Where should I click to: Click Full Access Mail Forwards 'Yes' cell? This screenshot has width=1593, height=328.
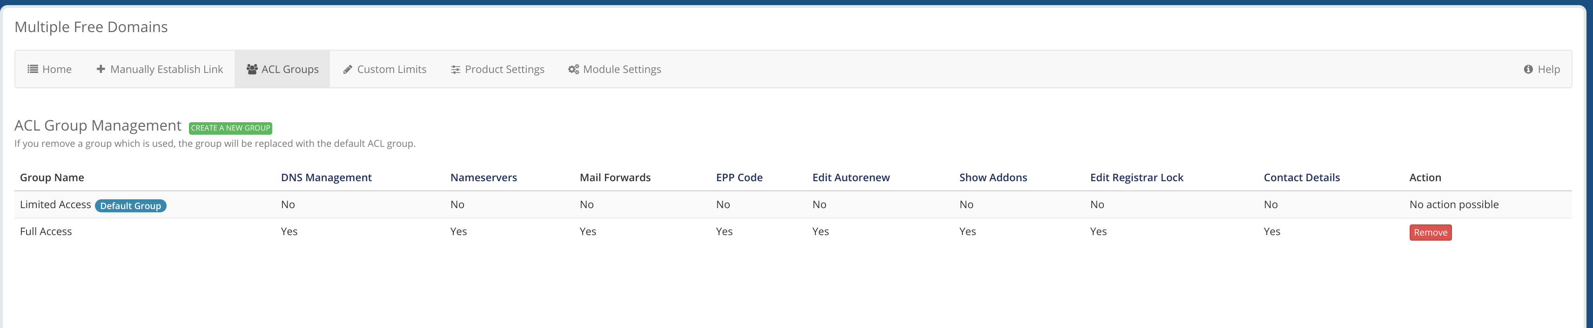click(588, 232)
